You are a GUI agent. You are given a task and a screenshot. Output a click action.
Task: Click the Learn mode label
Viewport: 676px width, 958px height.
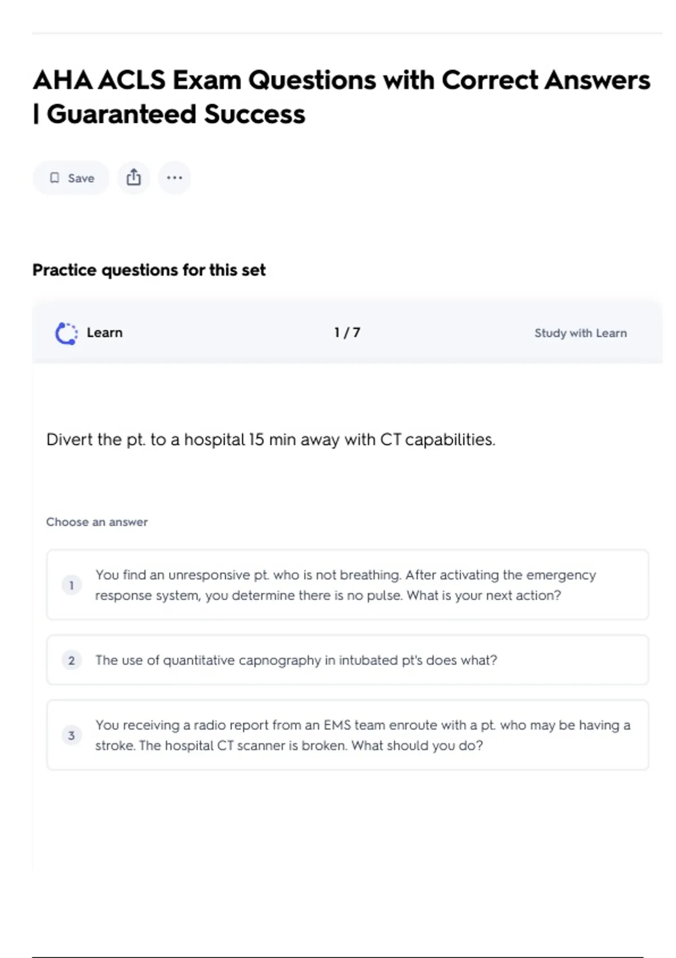point(105,332)
